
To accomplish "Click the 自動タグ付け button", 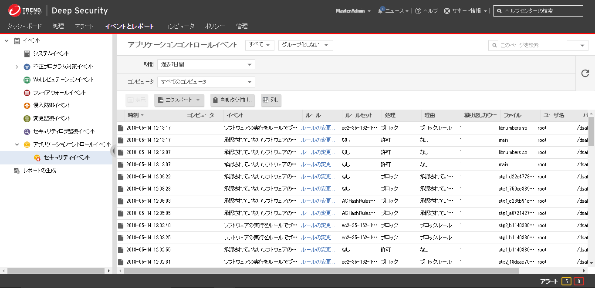I will click(233, 100).
